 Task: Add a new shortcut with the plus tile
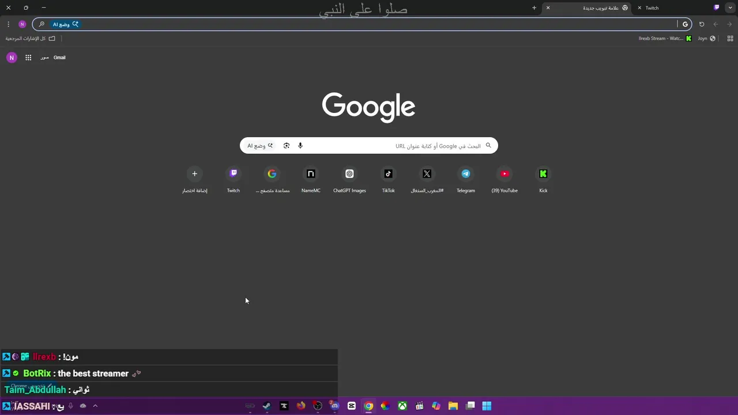(194, 180)
